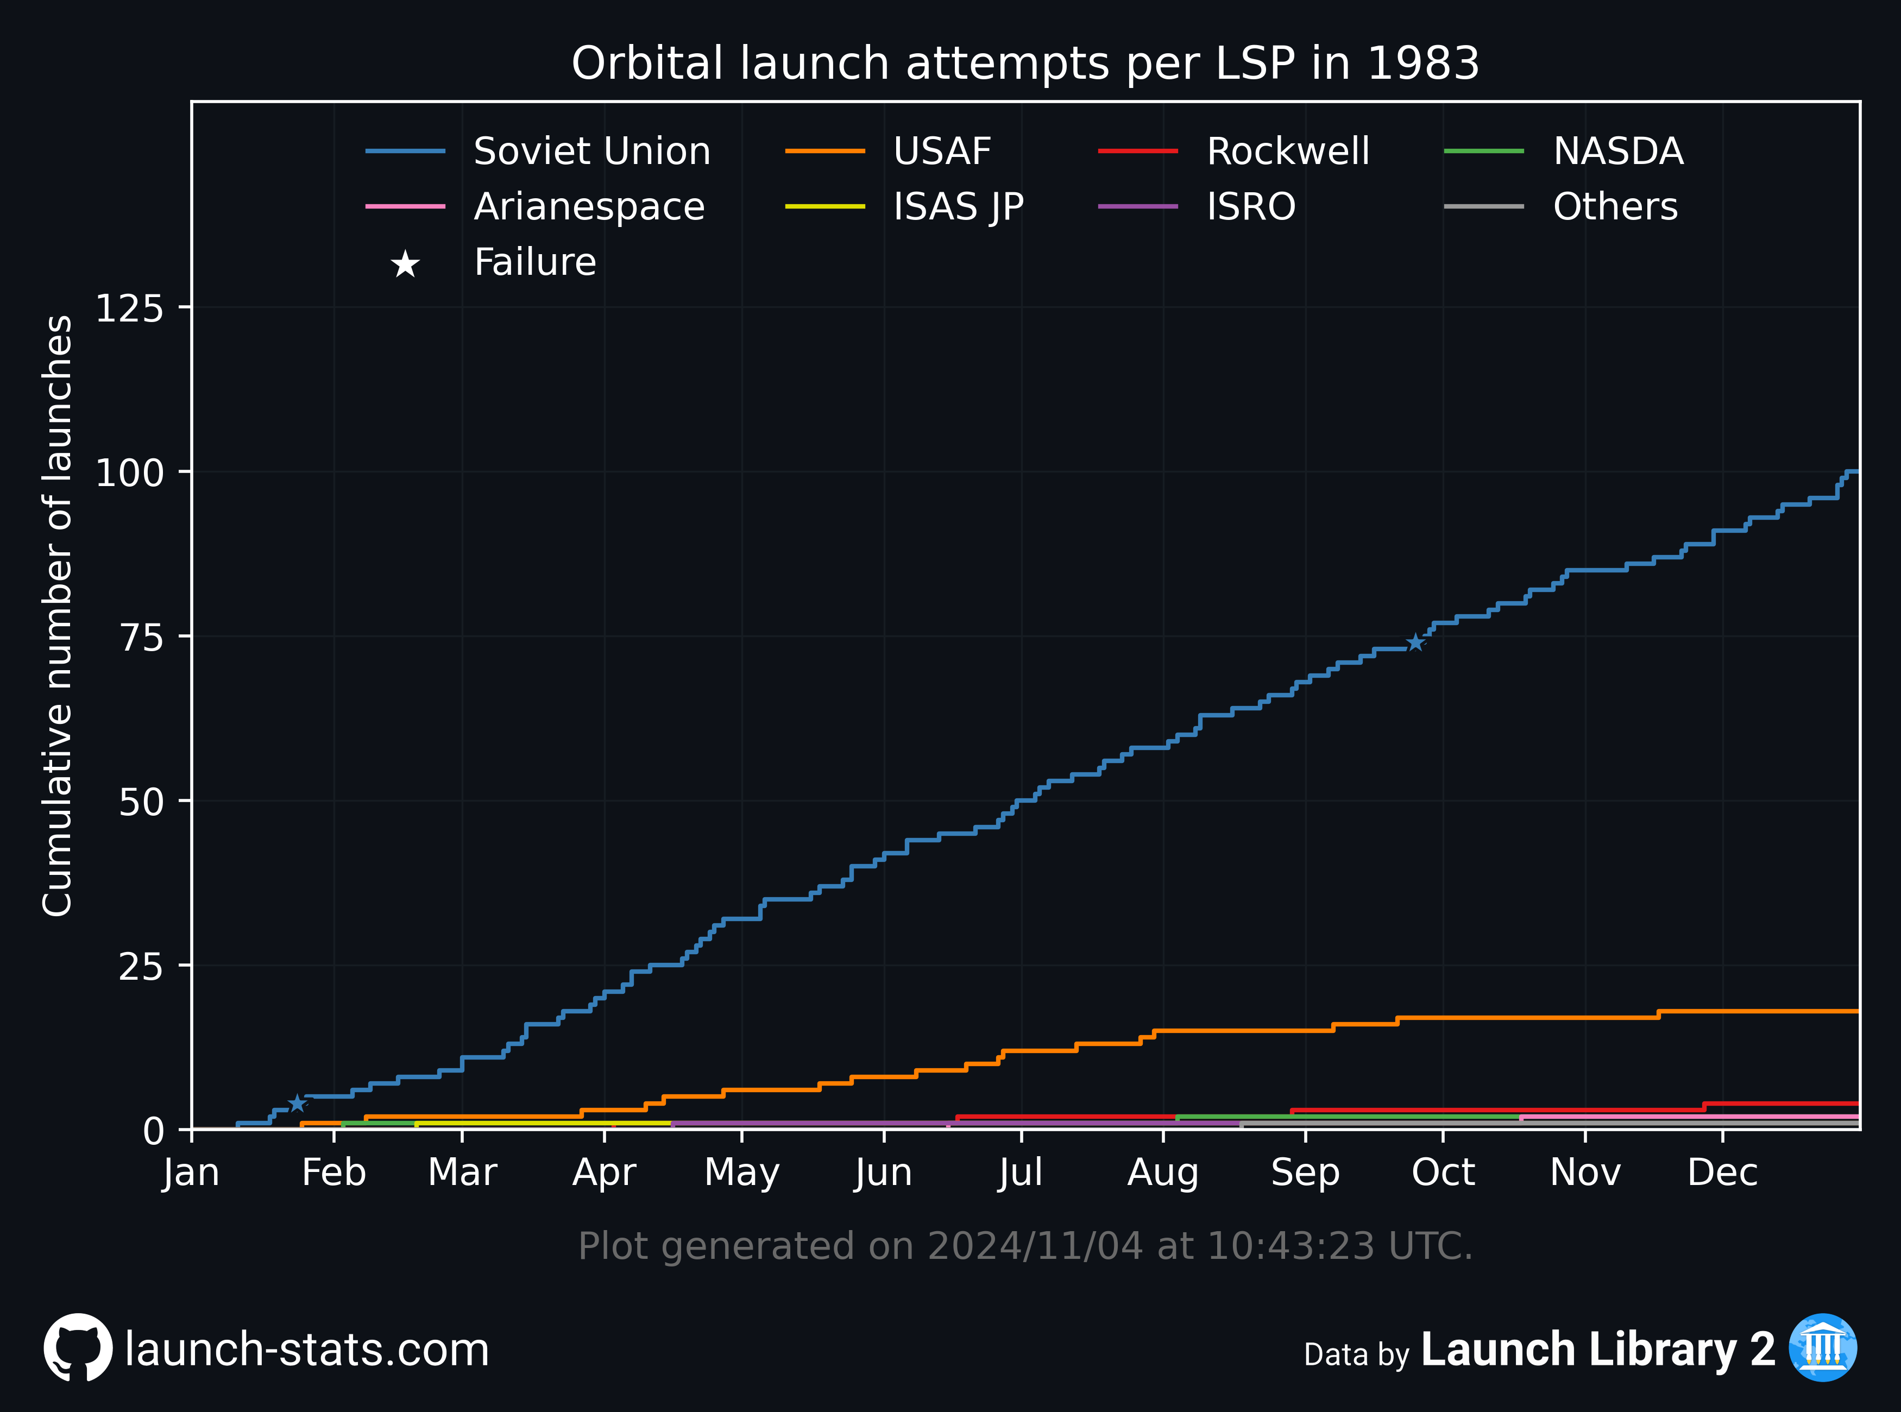Click the Aug x-axis label

point(1162,1174)
